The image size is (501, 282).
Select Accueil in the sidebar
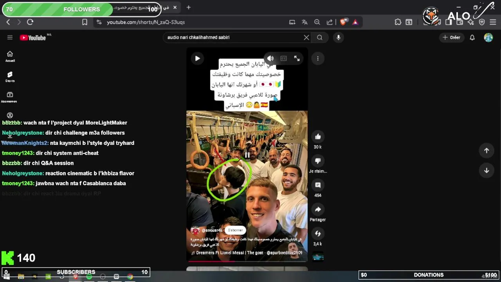tap(10, 56)
